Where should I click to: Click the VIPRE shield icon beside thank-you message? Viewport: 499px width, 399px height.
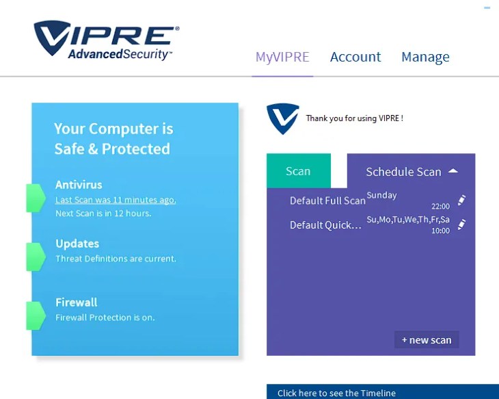point(282,118)
